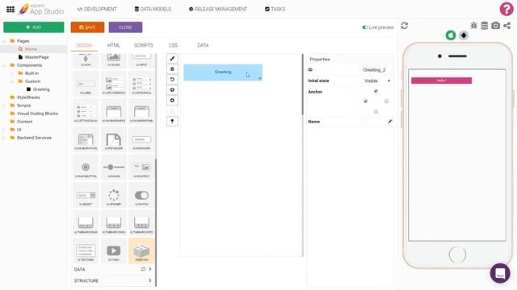Viewport: 517px width, 290px height.
Task: Click the pin tool in canvas toolbar
Action: pos(172,122)
